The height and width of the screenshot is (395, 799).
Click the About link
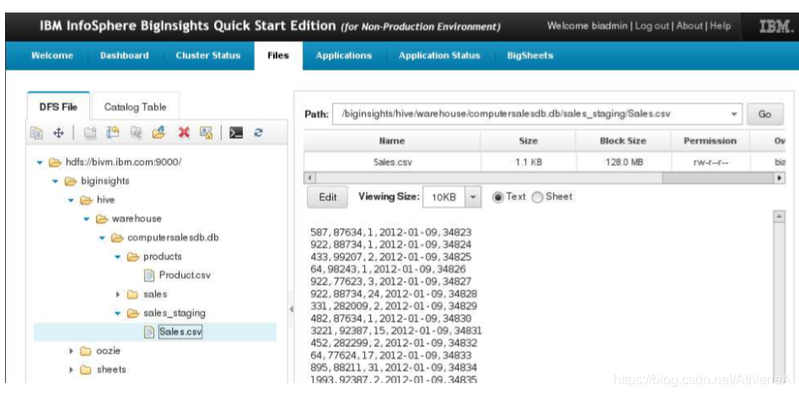click(689, 26)
